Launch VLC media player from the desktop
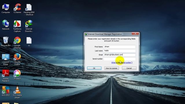Screen dimensions: 185x104 pos(17,92)
